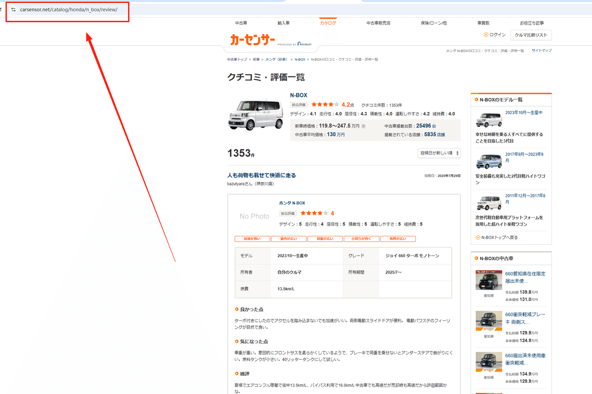Open the 5835 店舗 link

(434, 134)
